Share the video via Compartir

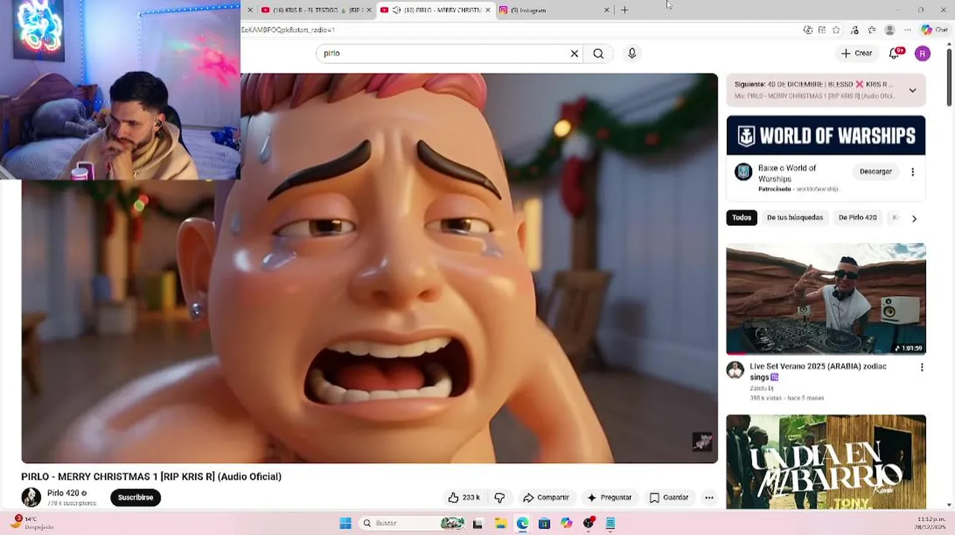point(546,498)
